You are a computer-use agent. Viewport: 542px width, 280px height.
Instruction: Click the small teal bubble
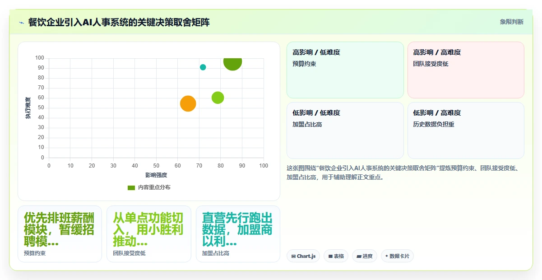(203, 67)
